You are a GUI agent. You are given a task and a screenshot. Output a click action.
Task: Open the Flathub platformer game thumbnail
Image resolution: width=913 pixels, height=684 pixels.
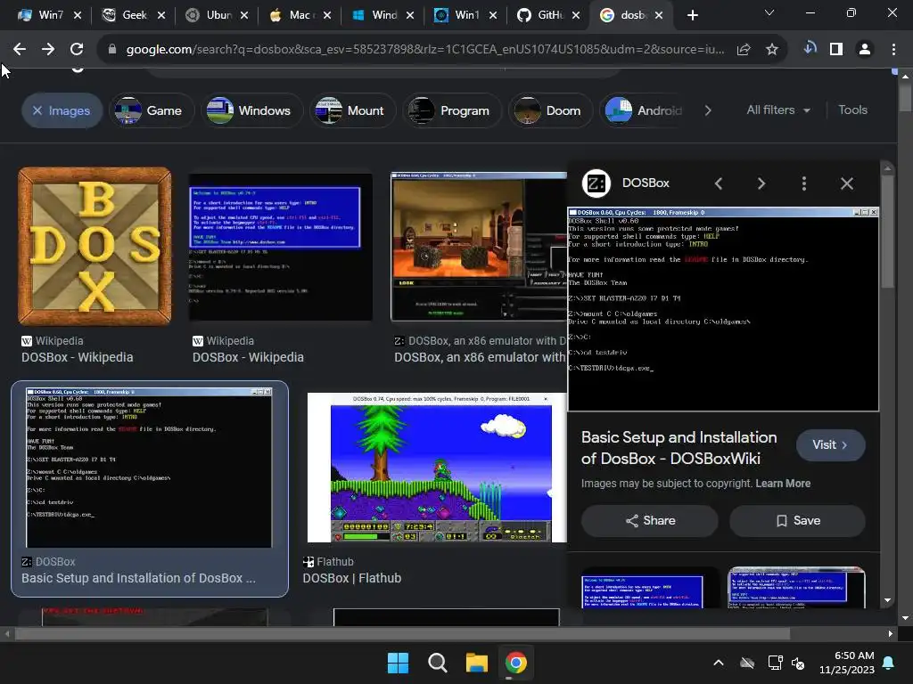(437, 467)
